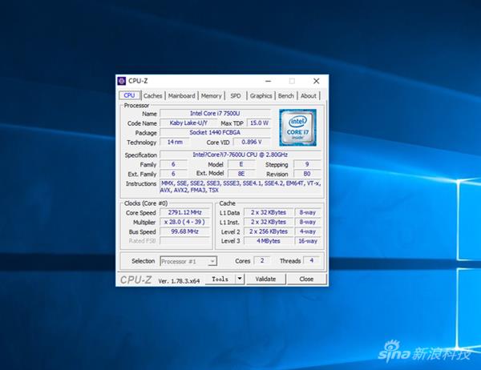Click the Tools button
481x370 pixels.
[219, 280]
